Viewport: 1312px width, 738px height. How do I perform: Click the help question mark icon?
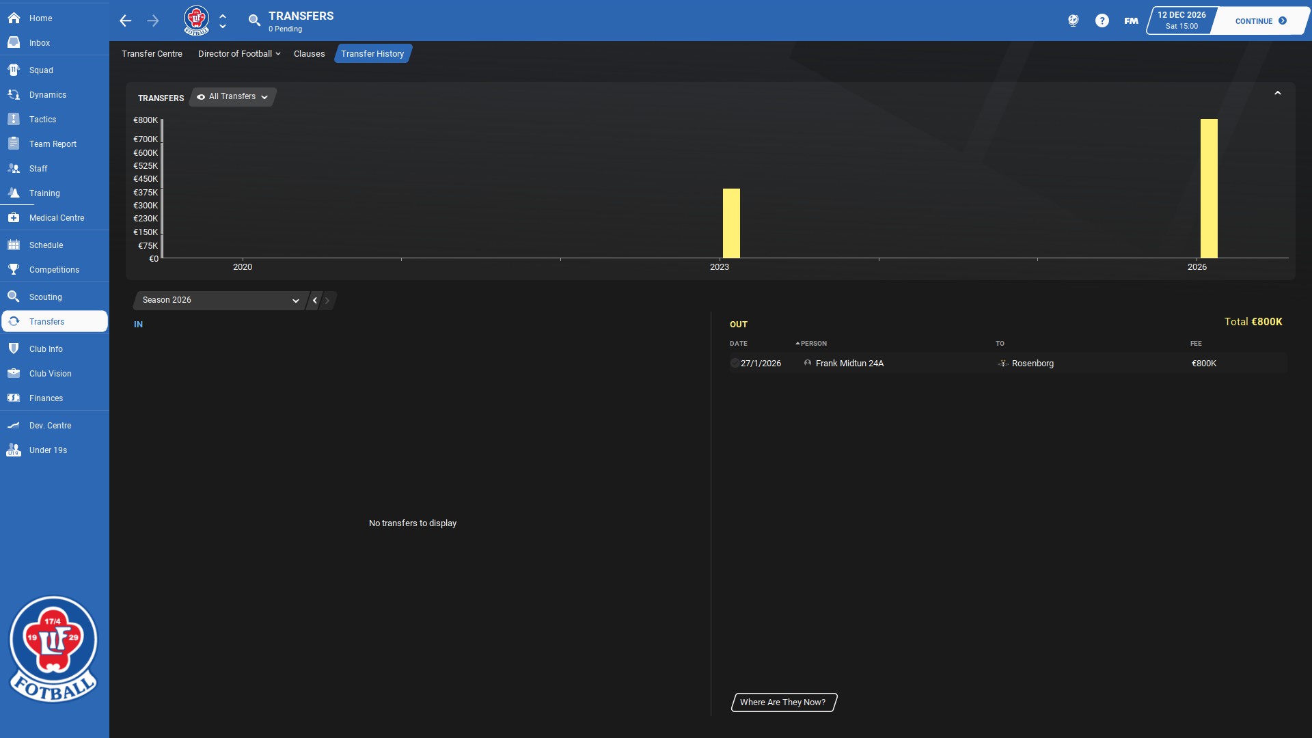tap(1102, 20)
